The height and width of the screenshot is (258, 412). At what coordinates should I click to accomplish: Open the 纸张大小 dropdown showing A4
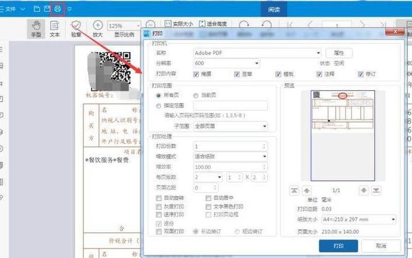point(358,219)
